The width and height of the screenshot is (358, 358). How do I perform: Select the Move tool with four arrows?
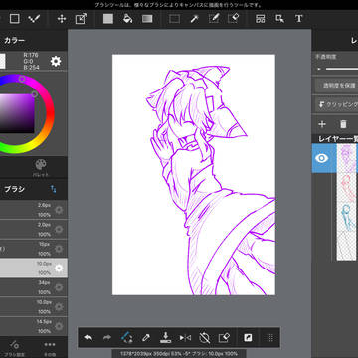62,19
